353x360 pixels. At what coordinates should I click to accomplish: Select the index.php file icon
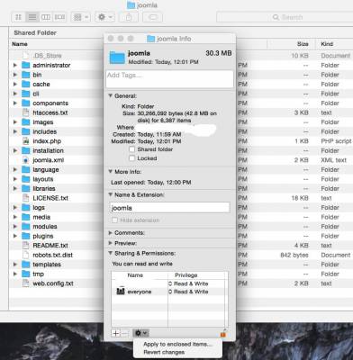click(26, 141)
